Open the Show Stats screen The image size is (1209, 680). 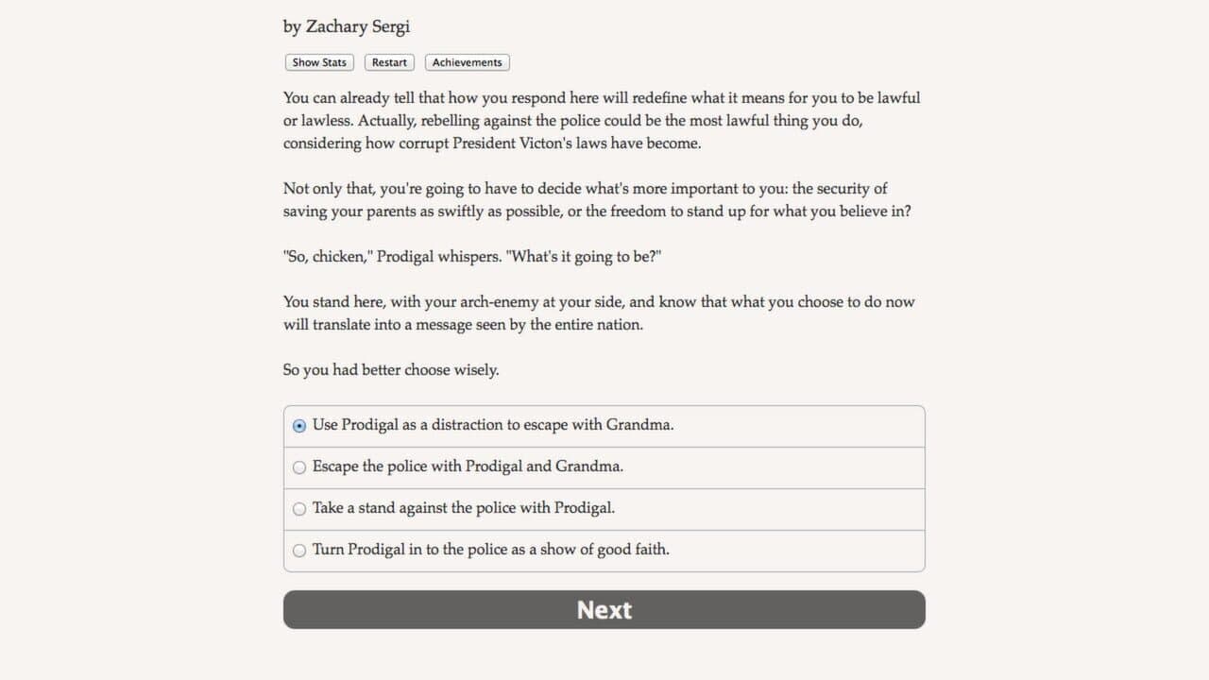(319, 62)
